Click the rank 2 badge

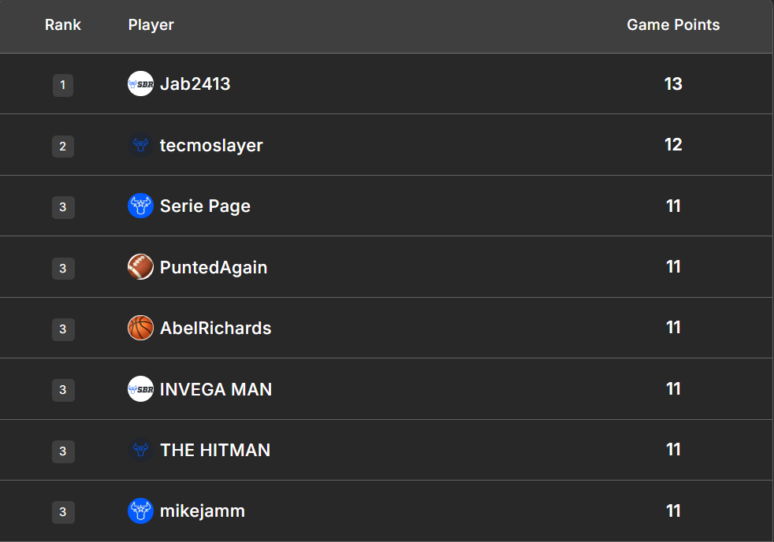tap(63, 146)
